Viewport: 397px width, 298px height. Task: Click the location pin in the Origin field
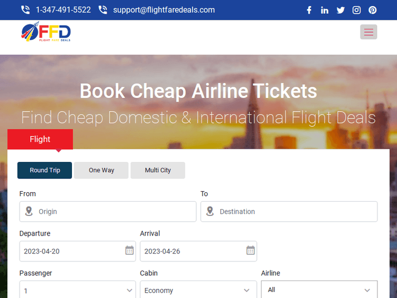tap(29, 211)
